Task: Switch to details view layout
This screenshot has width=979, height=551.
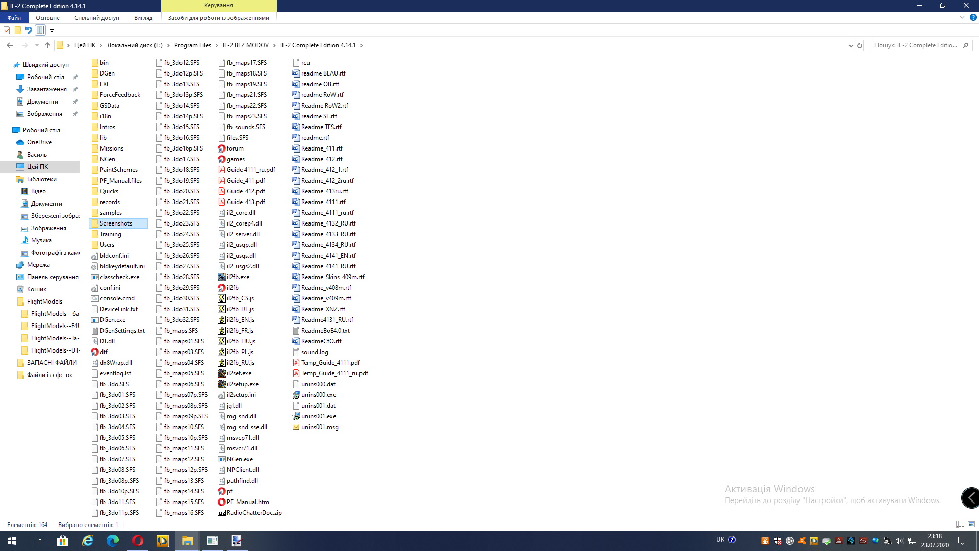Action: pyautogui.click(x=960, y=524)
